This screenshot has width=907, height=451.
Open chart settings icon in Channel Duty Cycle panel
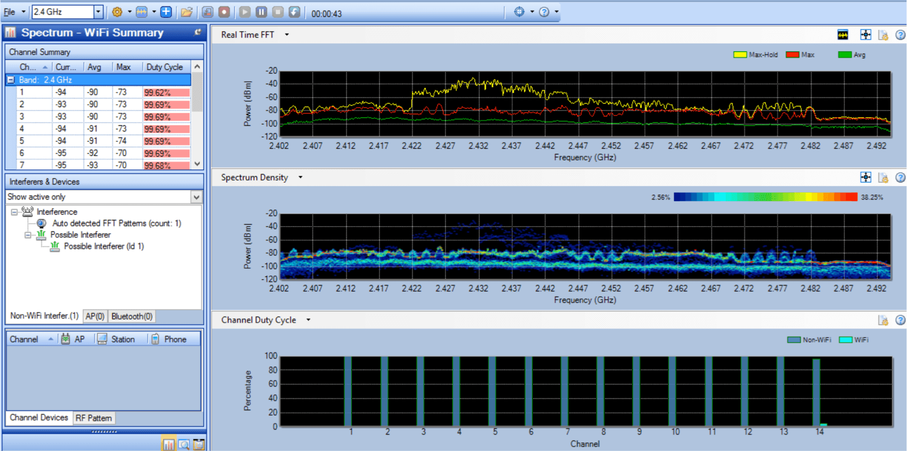tap(883, 320)
